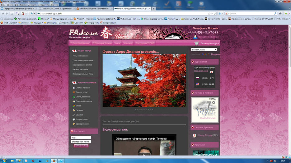The height and width of the screenshot is (163, 291).
Task: Open the dropdown arrow beside the downloads icon
Action: tap(223, 14)
